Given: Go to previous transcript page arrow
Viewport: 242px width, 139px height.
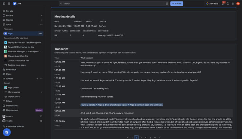Looking at the screenshot, I should [128, 138].
